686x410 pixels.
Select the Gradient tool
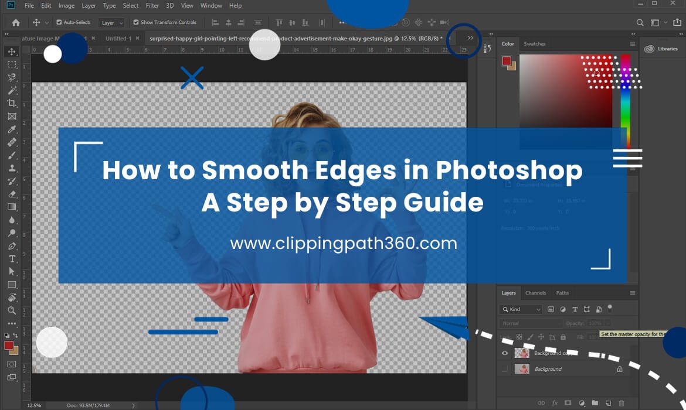pos(12,207)
